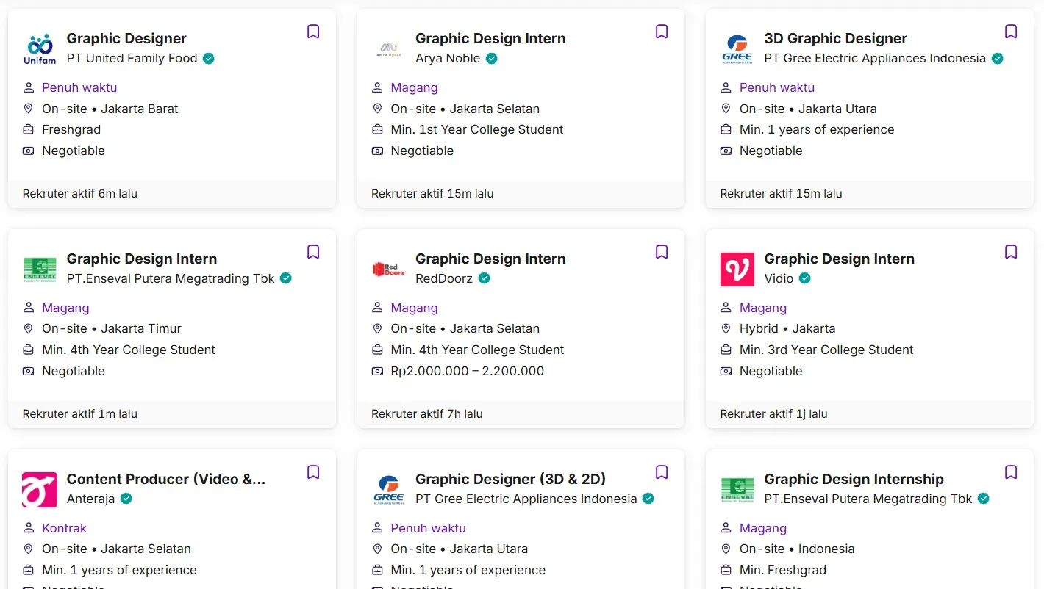1044x589 pixels.
Task: Visit the Anteraja company name
Action: pos(91,499)
